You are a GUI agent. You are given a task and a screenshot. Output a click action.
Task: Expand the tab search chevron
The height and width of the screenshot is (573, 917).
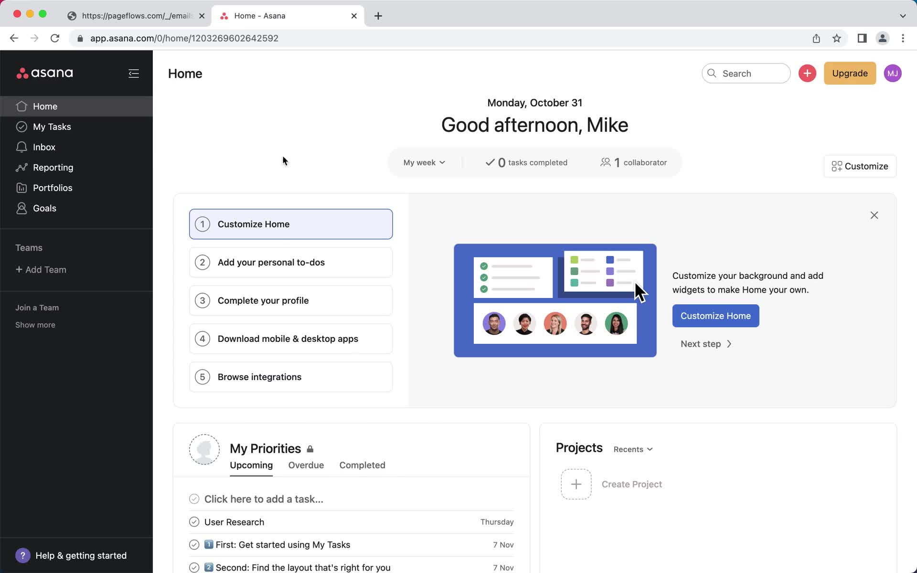(903, 16)
